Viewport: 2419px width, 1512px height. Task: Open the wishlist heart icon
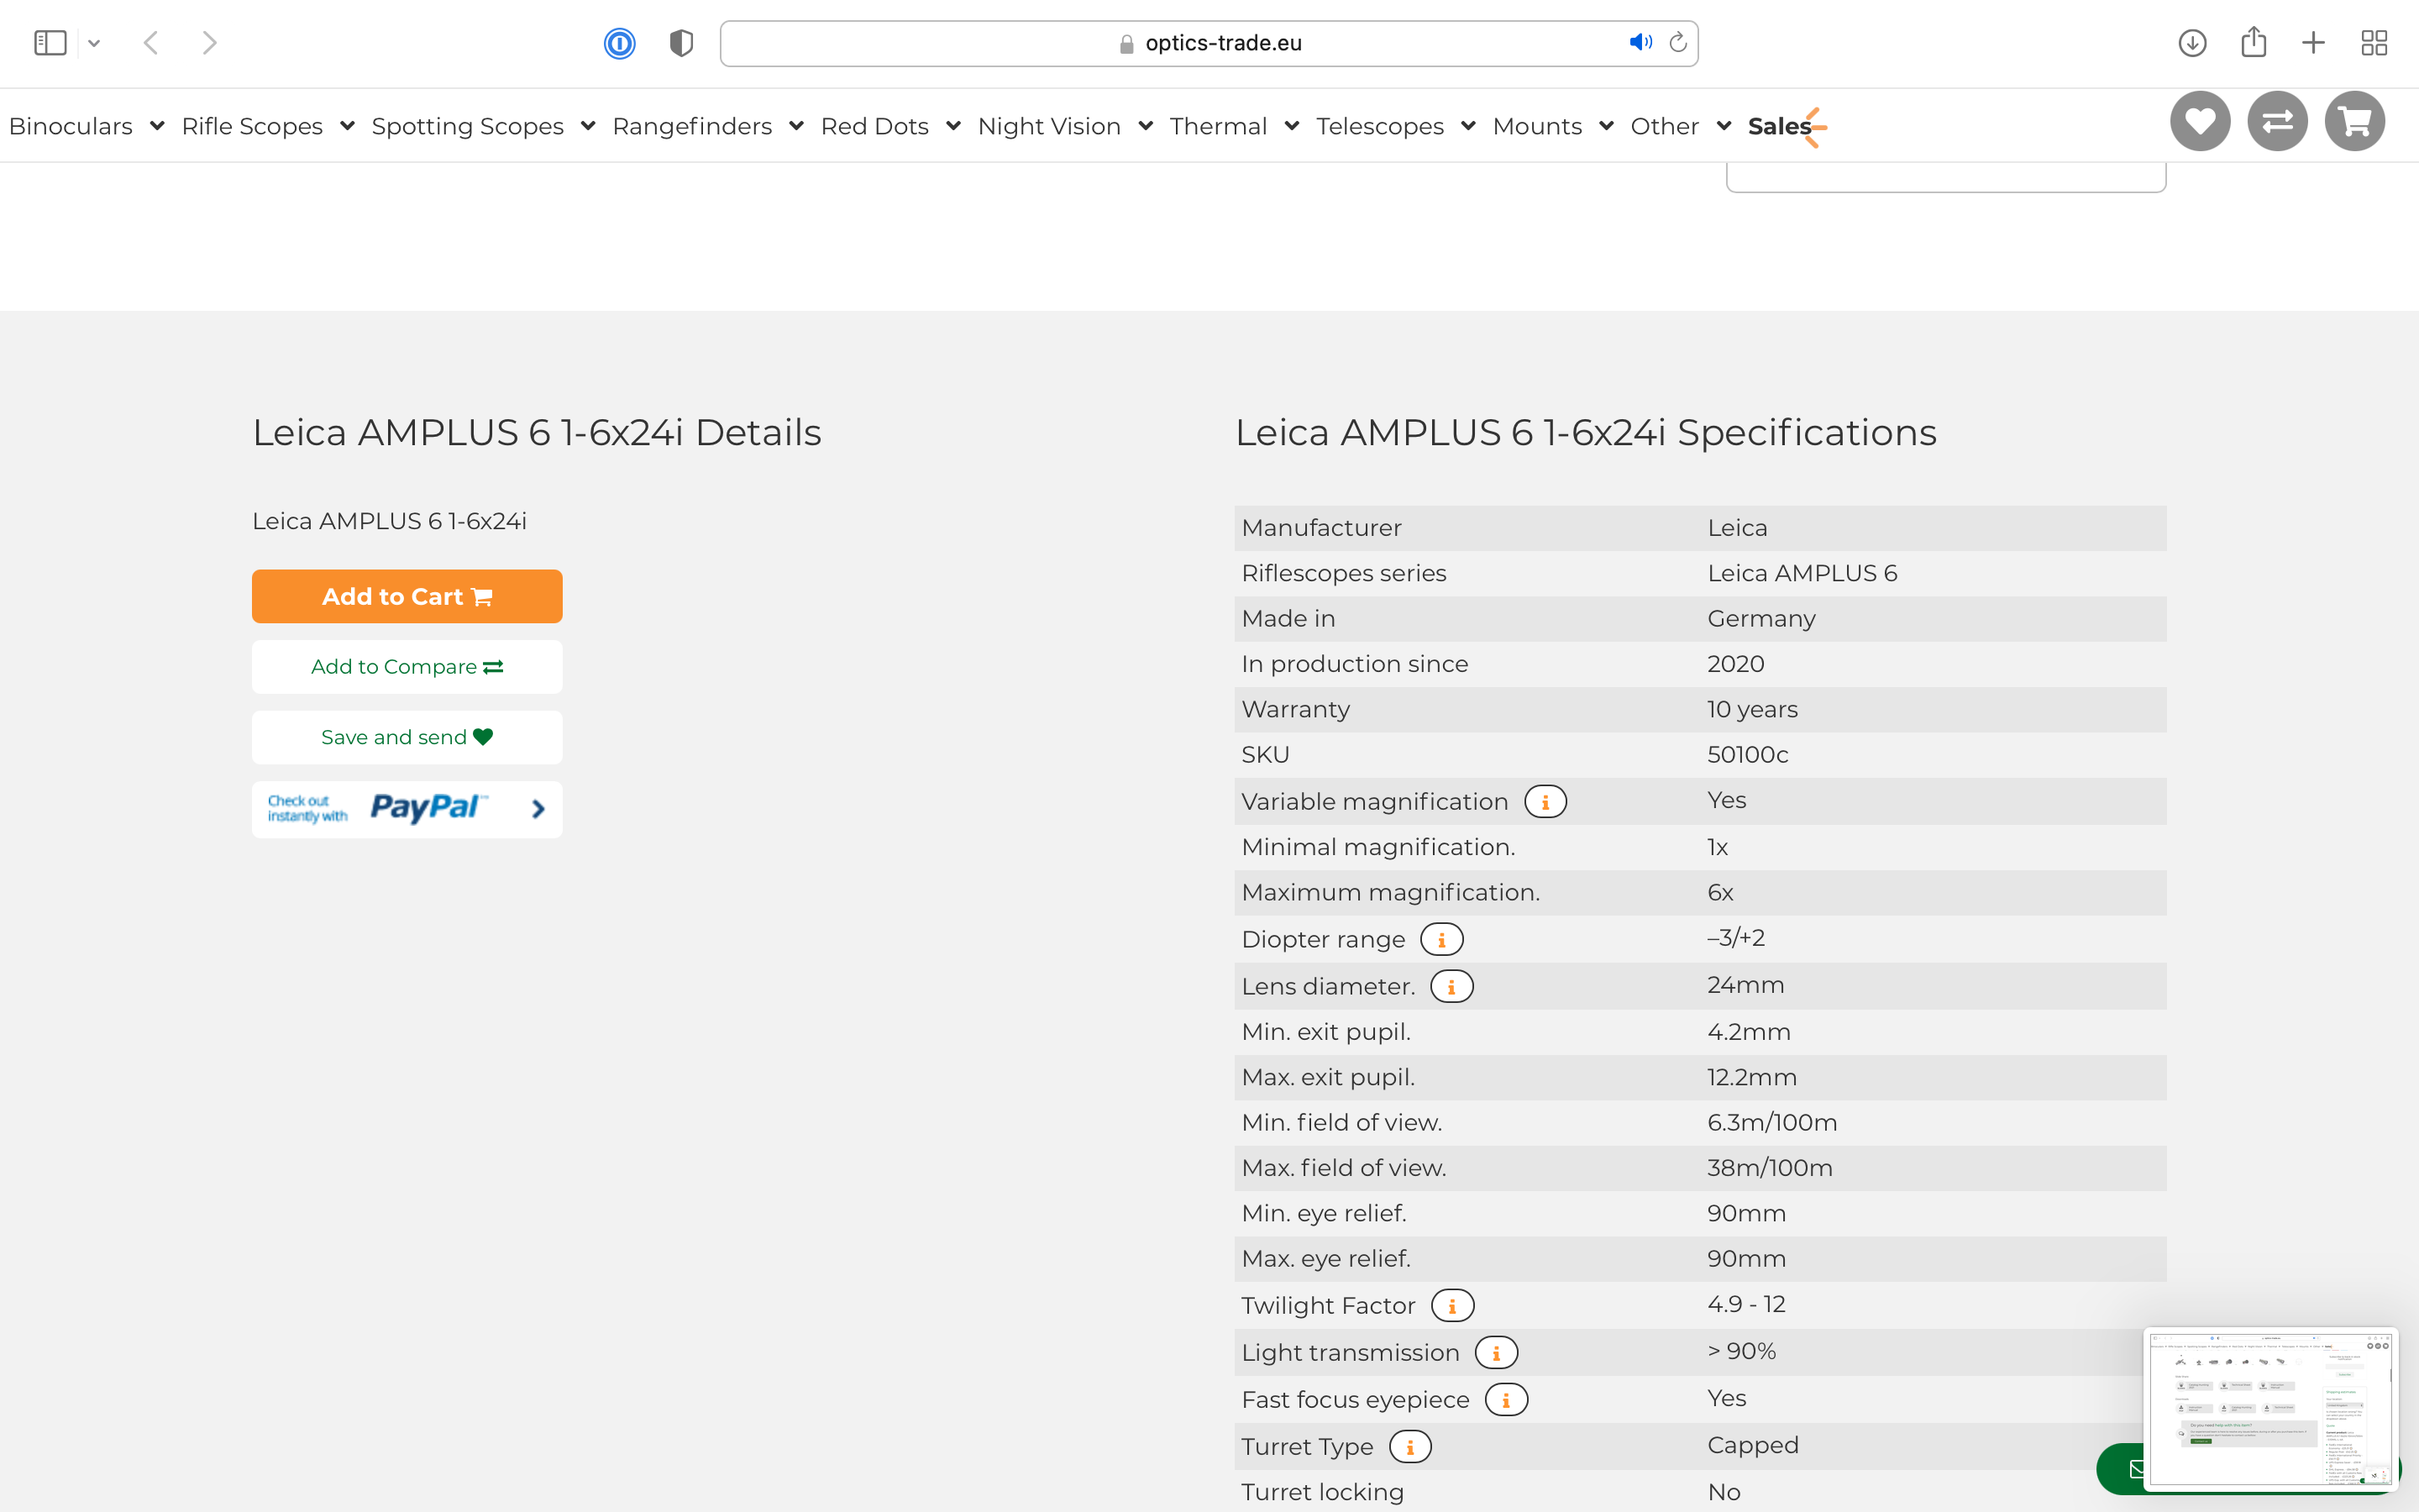point(2200,121)
